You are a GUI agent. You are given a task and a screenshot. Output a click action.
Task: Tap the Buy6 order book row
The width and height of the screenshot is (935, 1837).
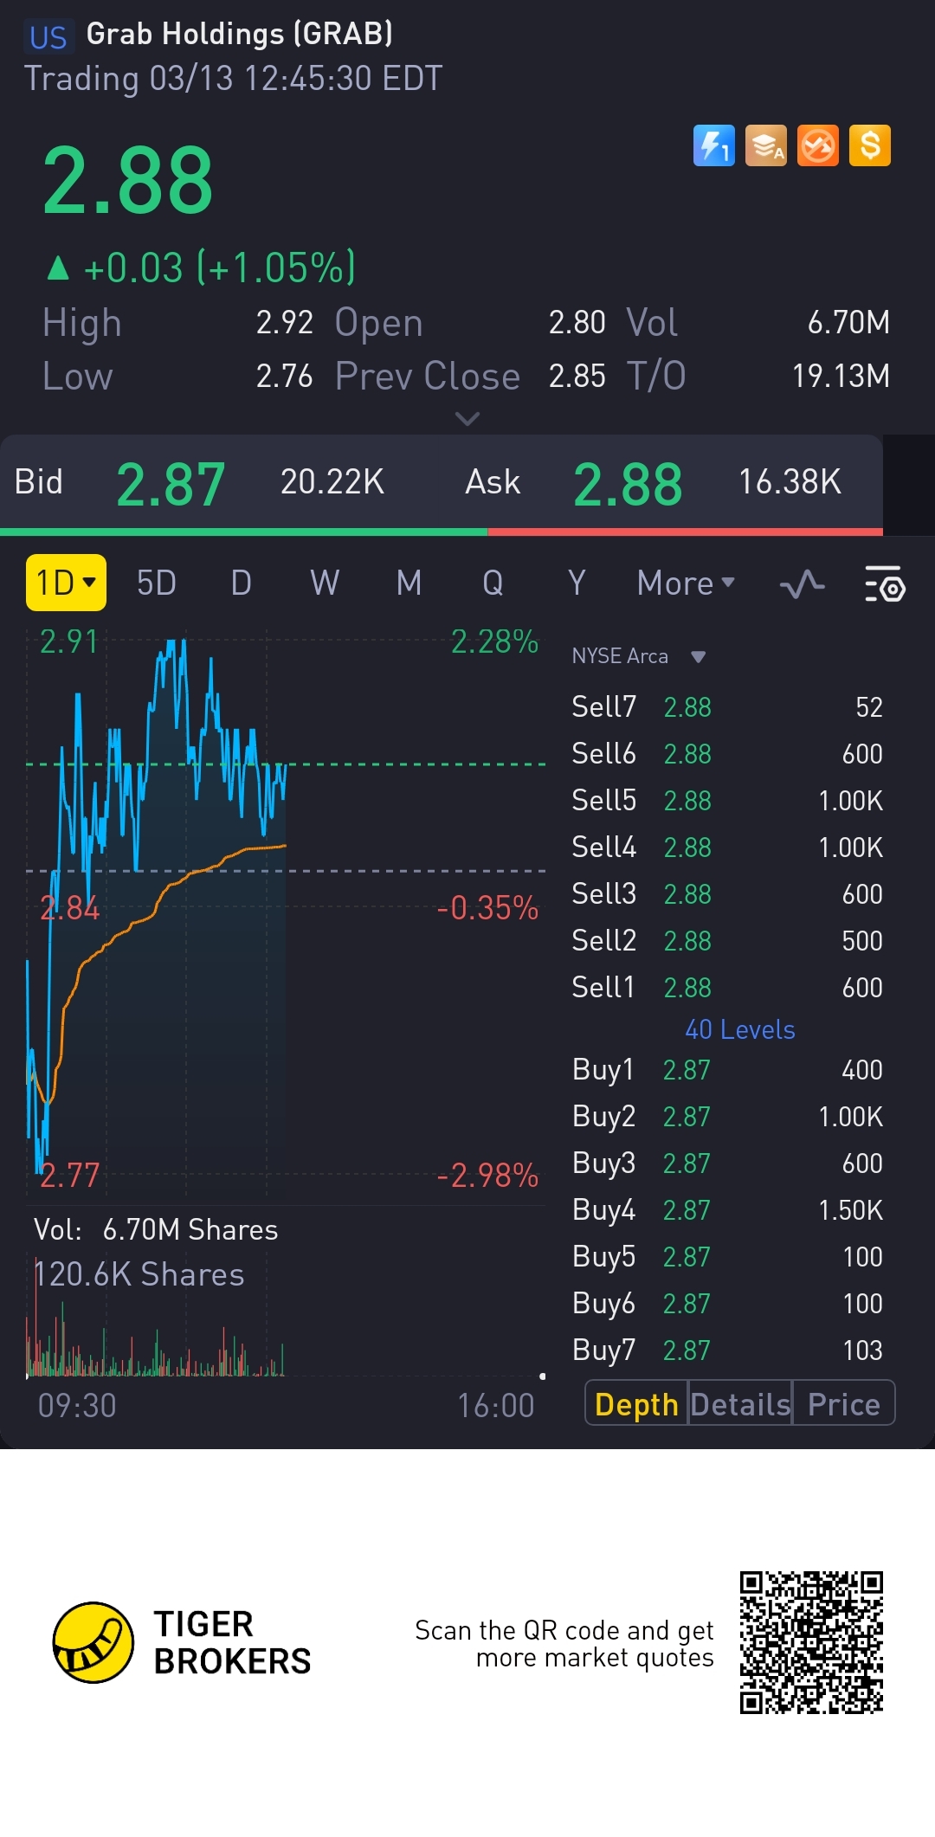727,1304
